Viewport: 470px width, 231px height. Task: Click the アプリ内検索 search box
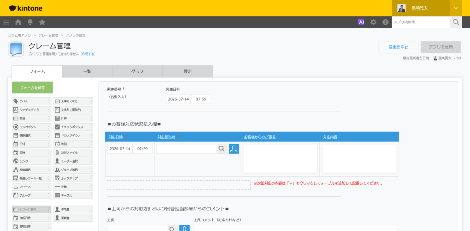click(420, 22)
